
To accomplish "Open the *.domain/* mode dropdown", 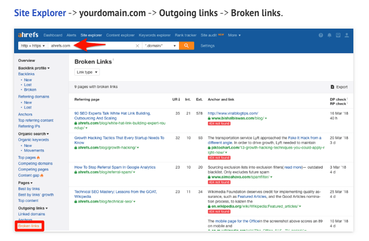I will (161, 46).
